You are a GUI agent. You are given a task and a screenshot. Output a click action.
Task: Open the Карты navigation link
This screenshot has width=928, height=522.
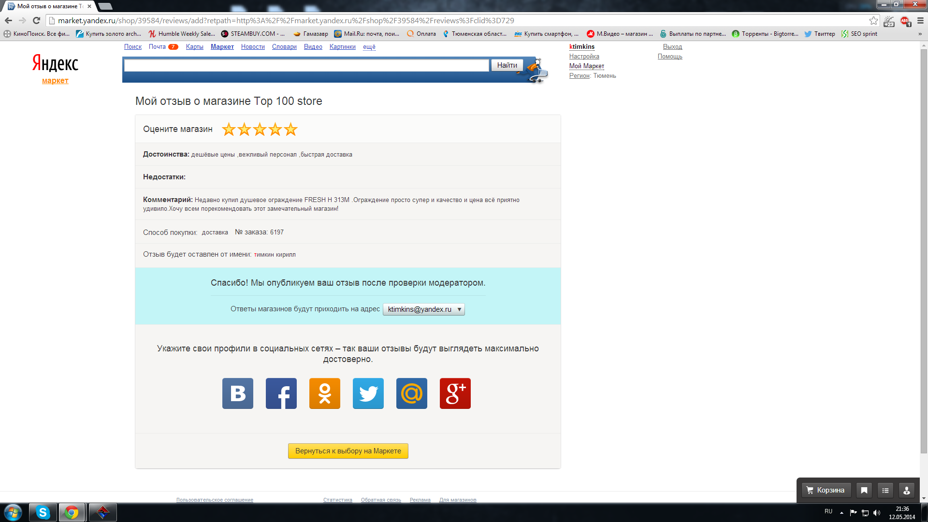[194, 47]
